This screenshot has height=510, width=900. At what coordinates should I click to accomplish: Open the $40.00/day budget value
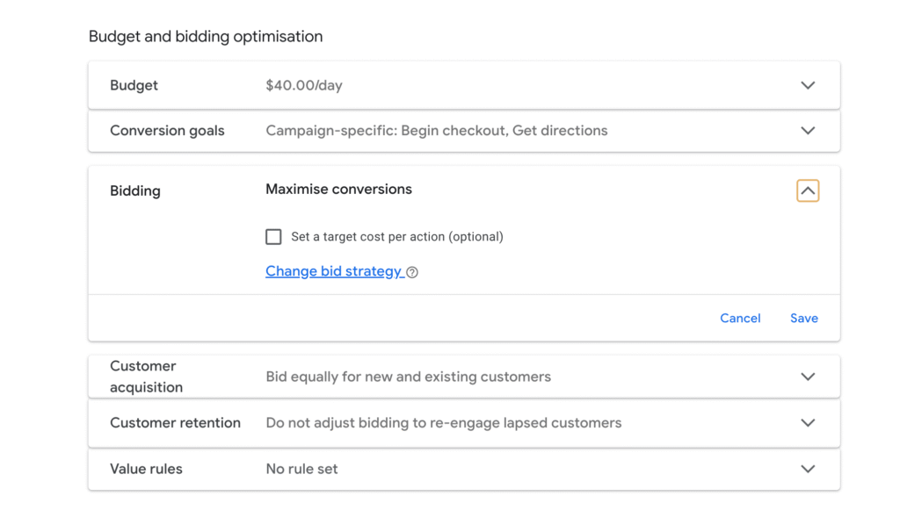[303, 85]
